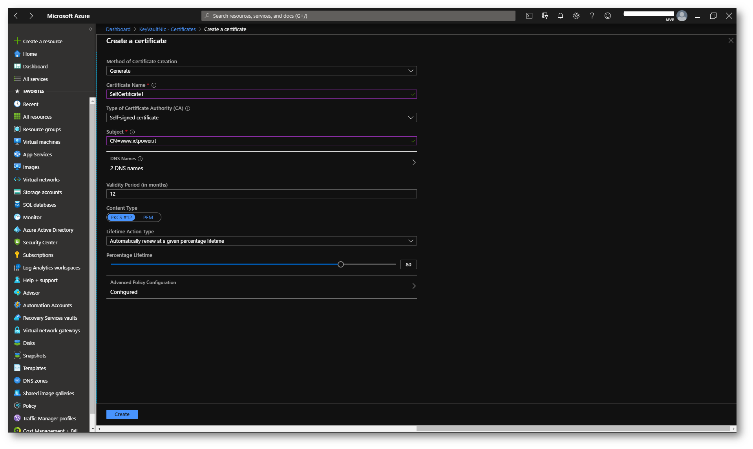Click the Certificate Name info icon
753x449 pixels.
[154, 85]
